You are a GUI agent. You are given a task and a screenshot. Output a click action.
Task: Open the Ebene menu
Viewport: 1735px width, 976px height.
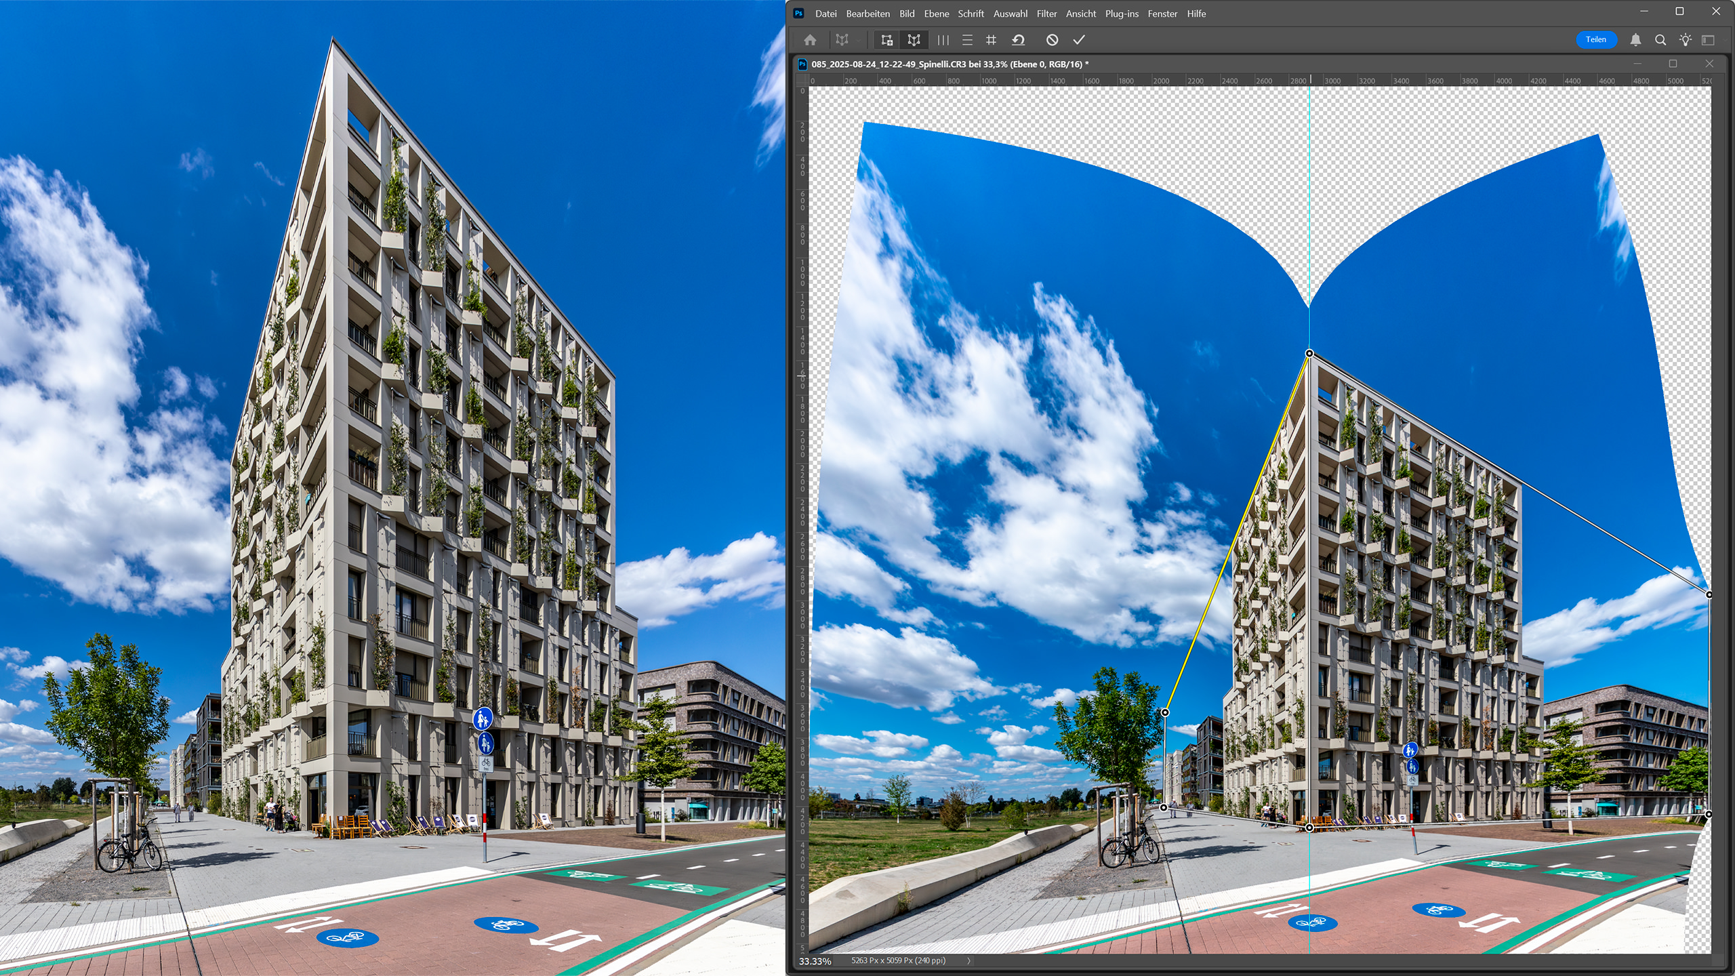pos(936,14)
